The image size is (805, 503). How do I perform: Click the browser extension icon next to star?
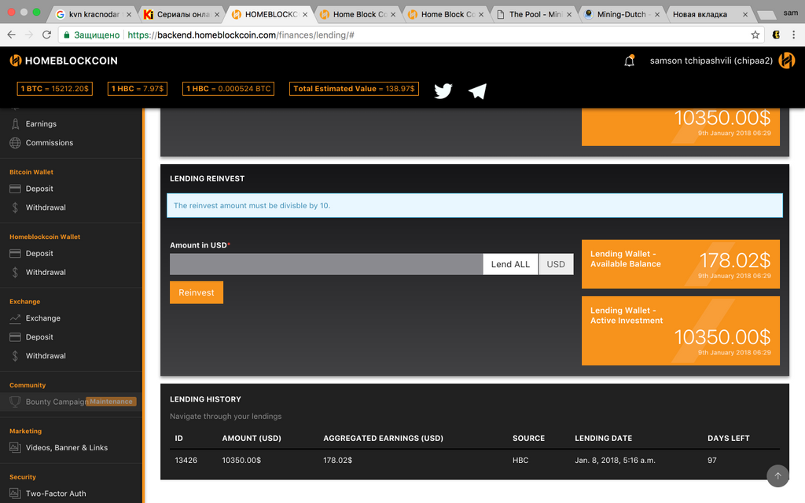click(776, 35)
